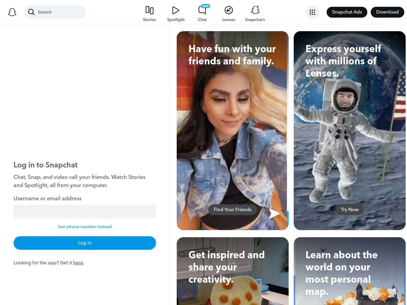This screenshot has width=407, height=305.
Task: Click the blue Log in button
Action: [x=85, y=243]
